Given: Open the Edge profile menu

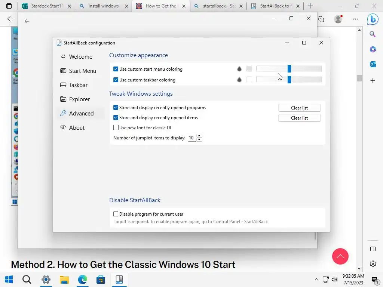Looking at the screenshot, I should (x=338, y=19).
